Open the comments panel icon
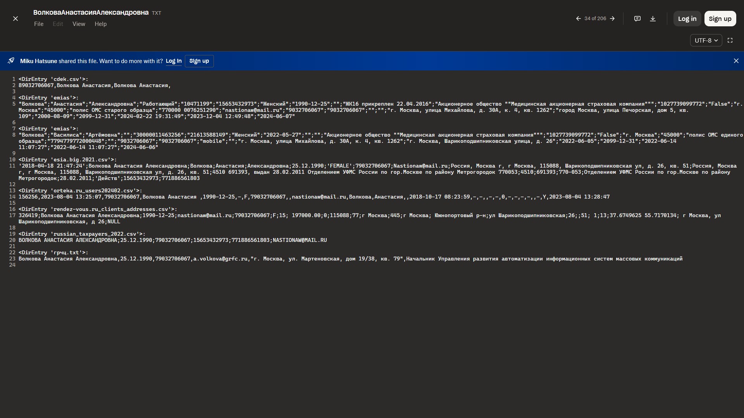 (637, 19)
